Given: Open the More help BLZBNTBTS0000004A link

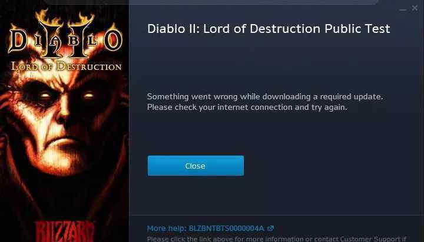Looking at the screenshot, I should click(206, 228).
